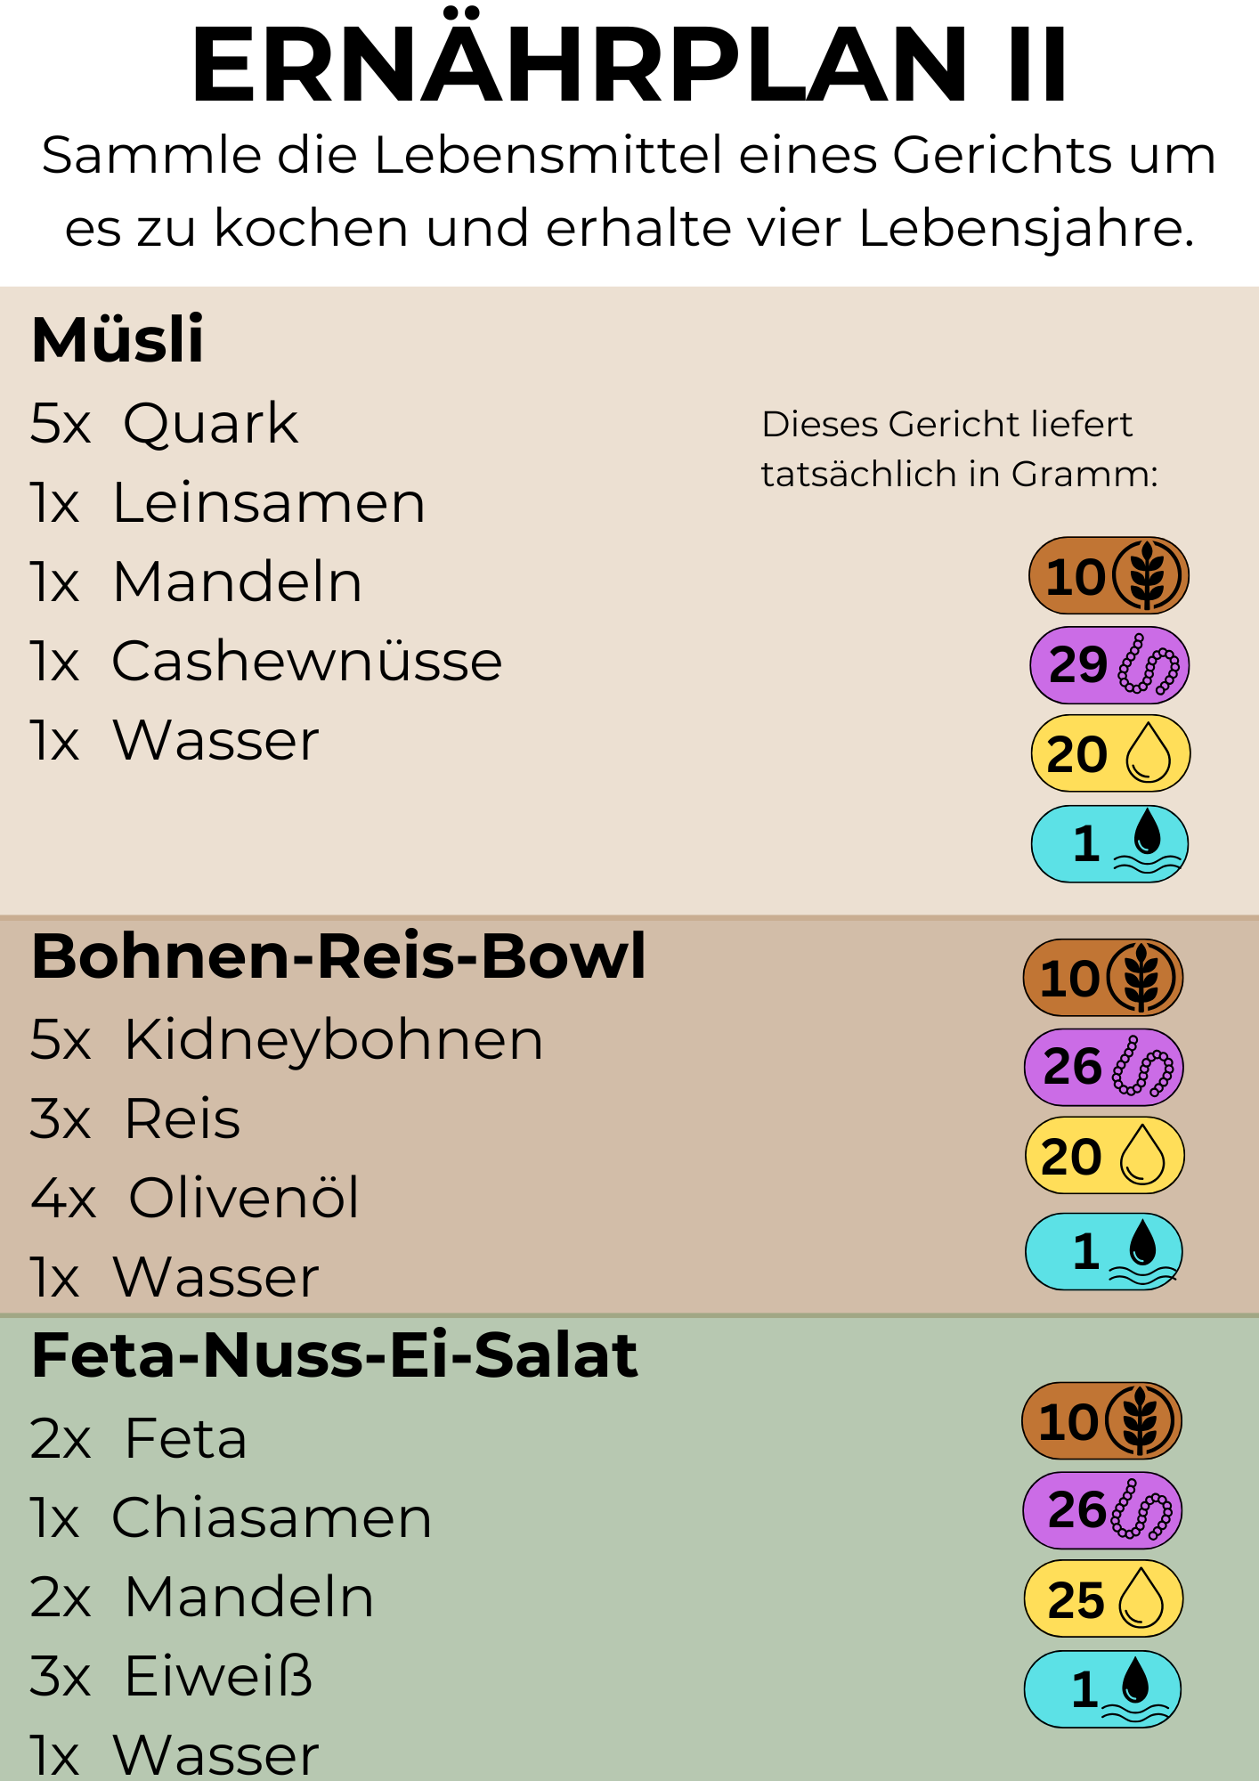
Task: Click the "5x Quark" ingredient line
Action: click(164, 423)
